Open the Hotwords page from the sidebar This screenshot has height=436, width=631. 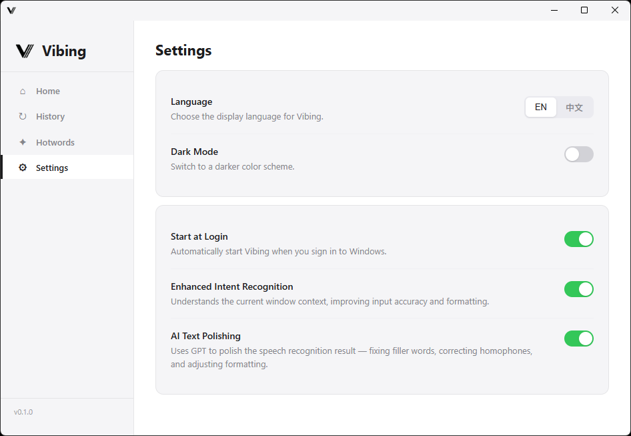(x=55, y=142)
